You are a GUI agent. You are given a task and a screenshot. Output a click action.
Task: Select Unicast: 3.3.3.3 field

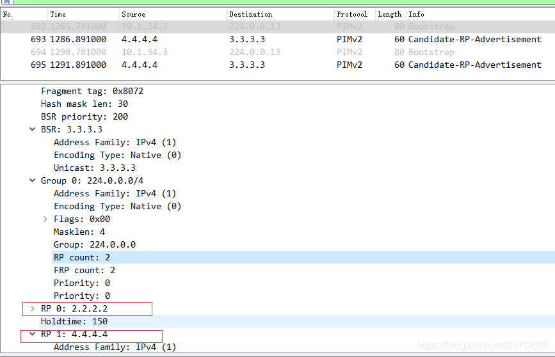[95, 168]
